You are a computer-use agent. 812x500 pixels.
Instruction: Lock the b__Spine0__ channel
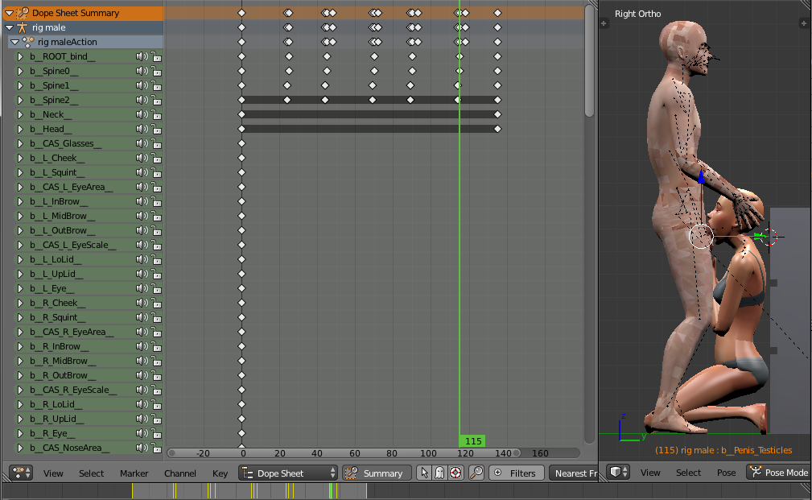156,71
